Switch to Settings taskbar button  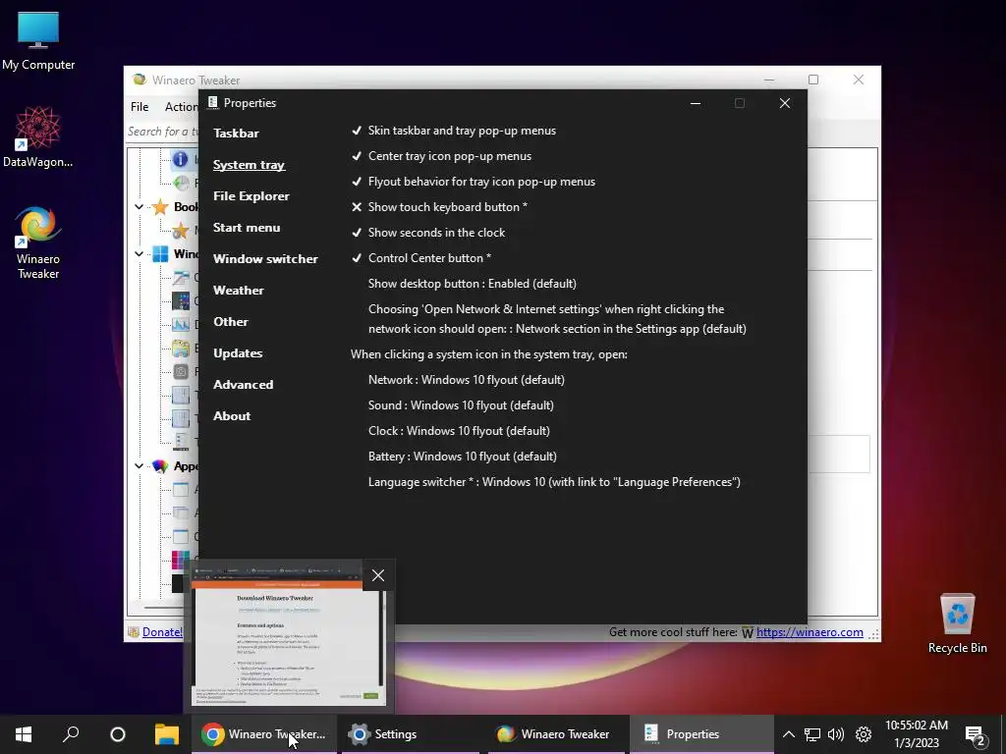coord(411,734)
